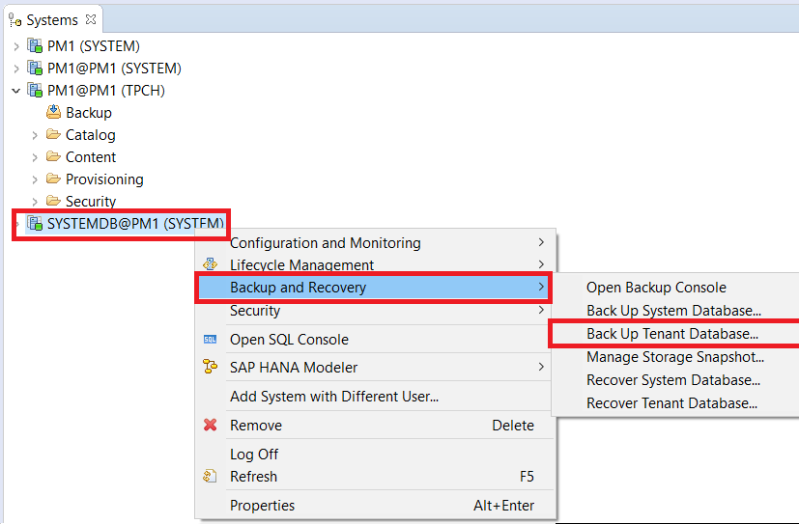799x524 pixels.
Task: Open Lifecycle Management submenu arrow
Action: 541,264
